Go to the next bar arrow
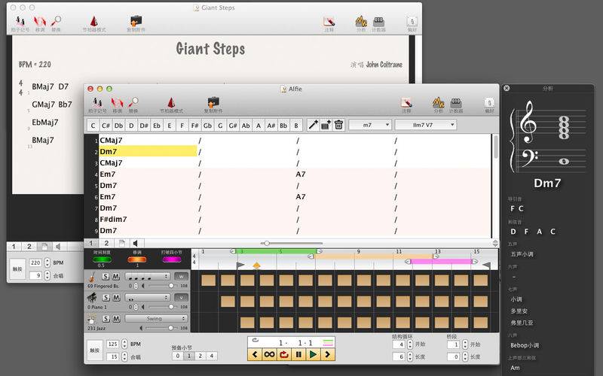Screen dimensions: 603x376 coord(328,354)
